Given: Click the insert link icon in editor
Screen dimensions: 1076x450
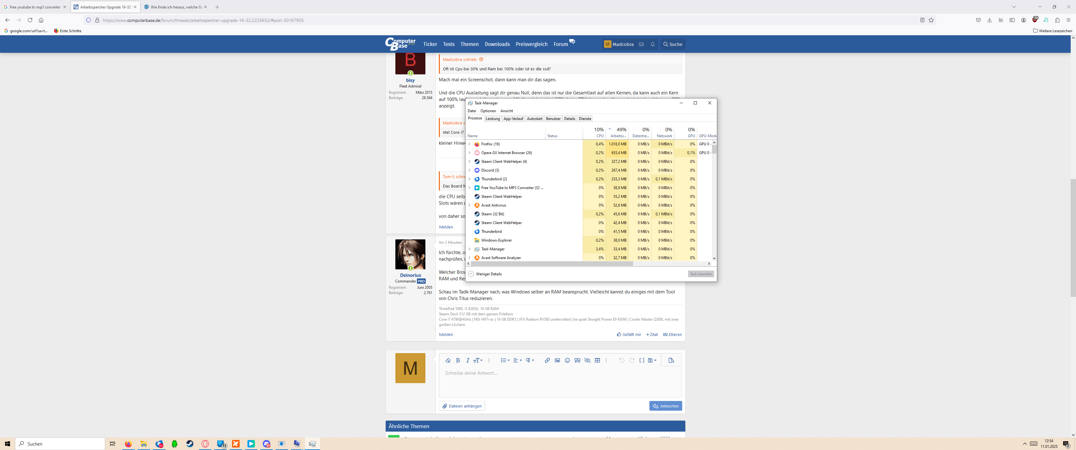Looking at the screenshot, I should [547, 360].
